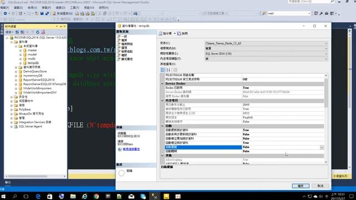Open the dropdown on highlighted False value
This screenshot has height=200, width=356.
322,147
